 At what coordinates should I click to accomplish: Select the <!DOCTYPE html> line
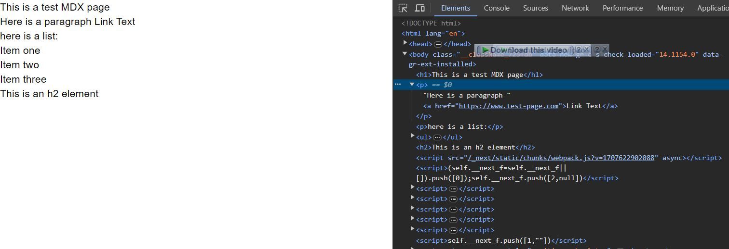[431, 23]
